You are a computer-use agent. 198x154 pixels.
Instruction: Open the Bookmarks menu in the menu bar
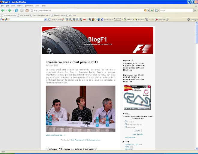[29, 6]
